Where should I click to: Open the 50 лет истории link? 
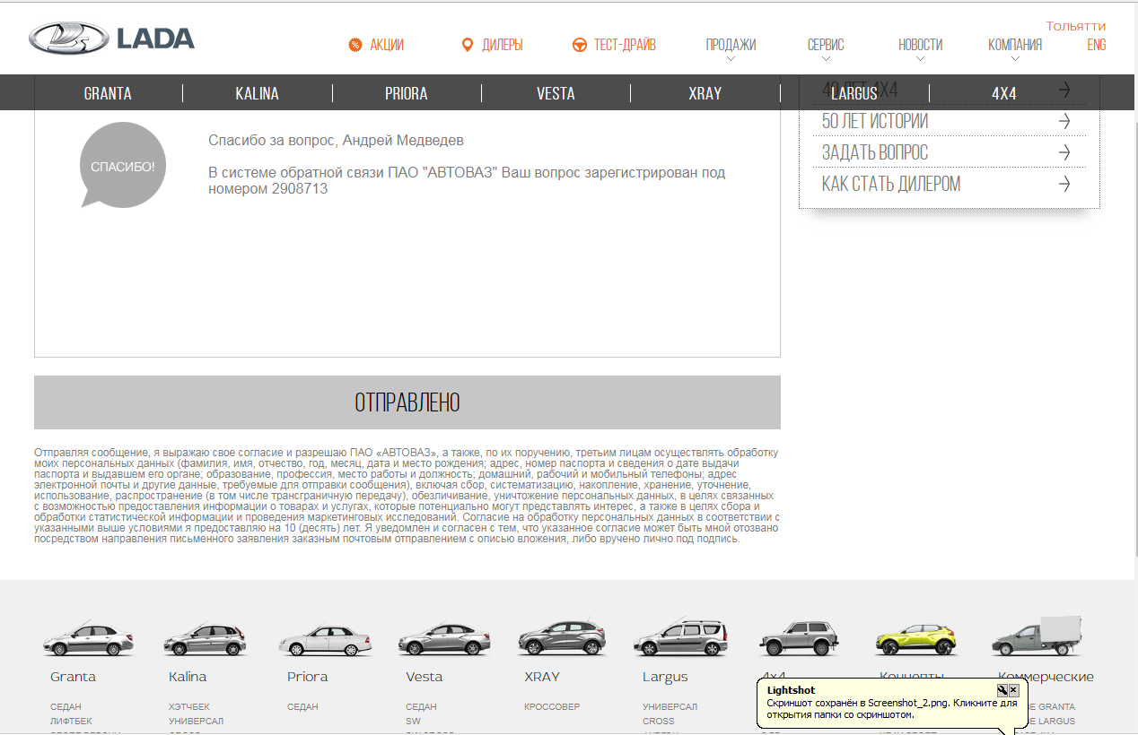(x=875, y=121)
